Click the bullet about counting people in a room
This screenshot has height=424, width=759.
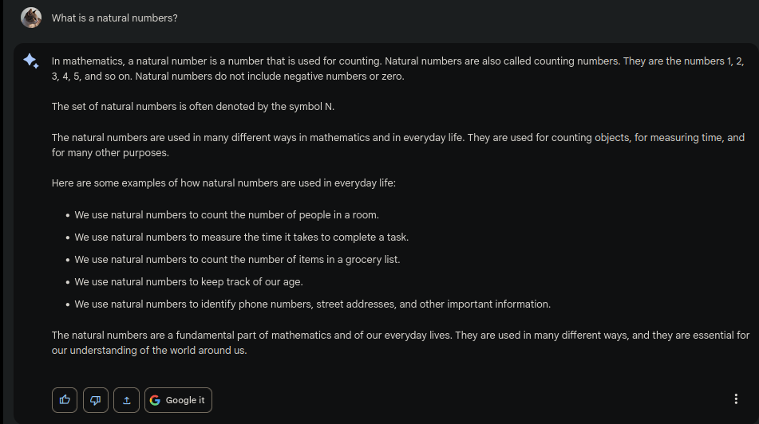(x=227, y=214)
